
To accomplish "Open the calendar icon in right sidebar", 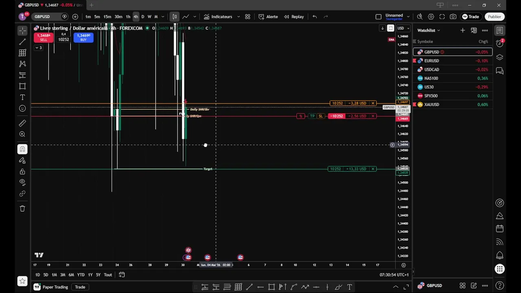I will click(x=500, y=229).
